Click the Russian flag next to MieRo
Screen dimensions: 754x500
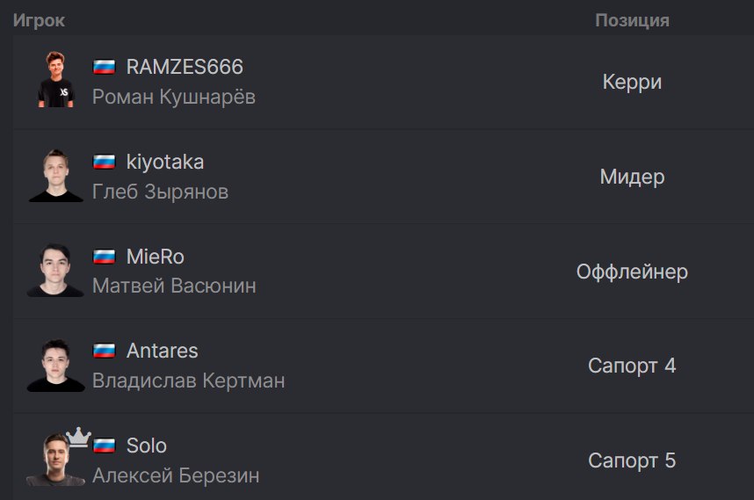coord(104,257)
